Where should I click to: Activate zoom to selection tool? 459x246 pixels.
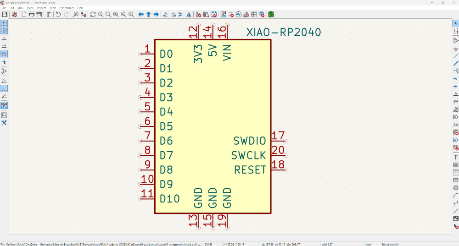click(x=131, y=14)
